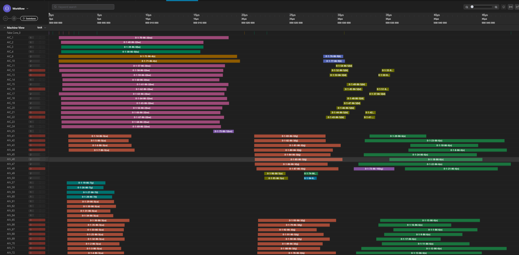
Task: Click the code view step icon
Action: tap(5, 19)
